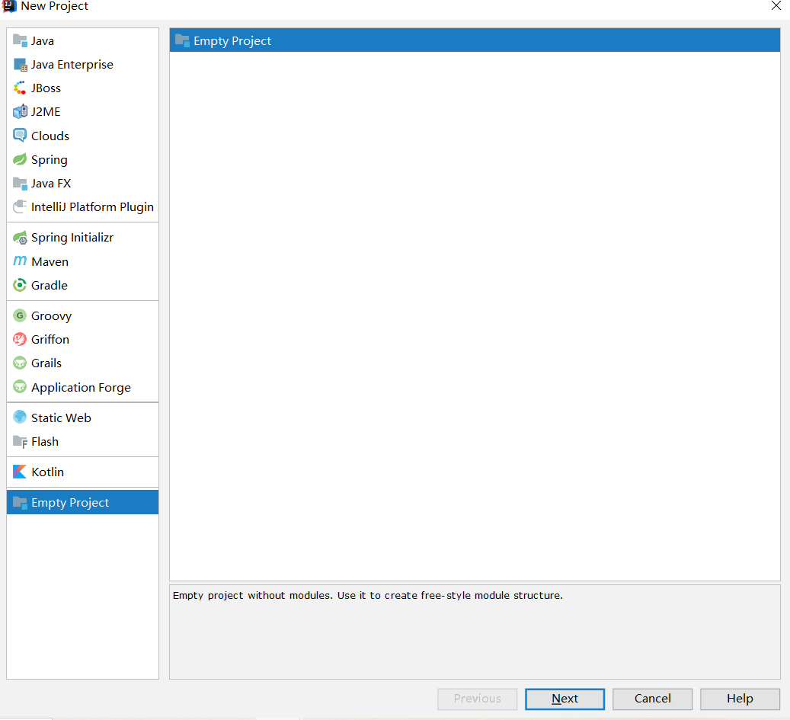Select Clouds in the project list

pos(82,136)
